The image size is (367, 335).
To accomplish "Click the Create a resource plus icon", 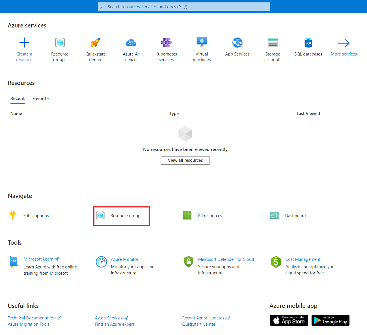I will pyautogui.click(x=24, y=43).
